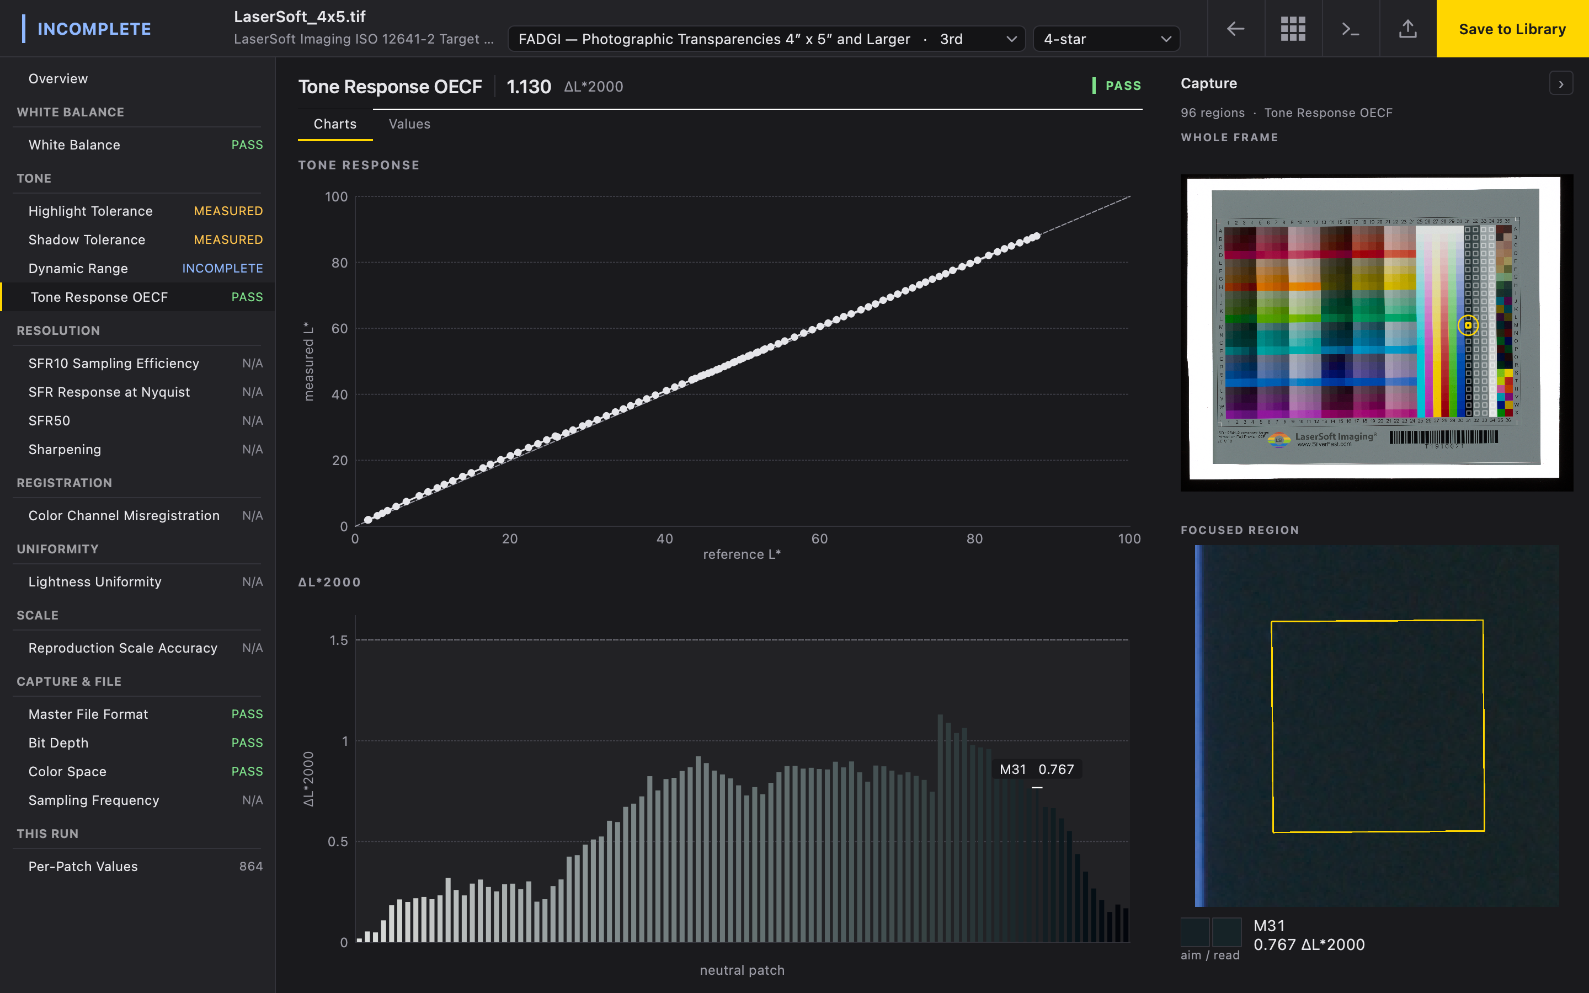Open Per-Patch Values entry

click(x=138, y=866)
